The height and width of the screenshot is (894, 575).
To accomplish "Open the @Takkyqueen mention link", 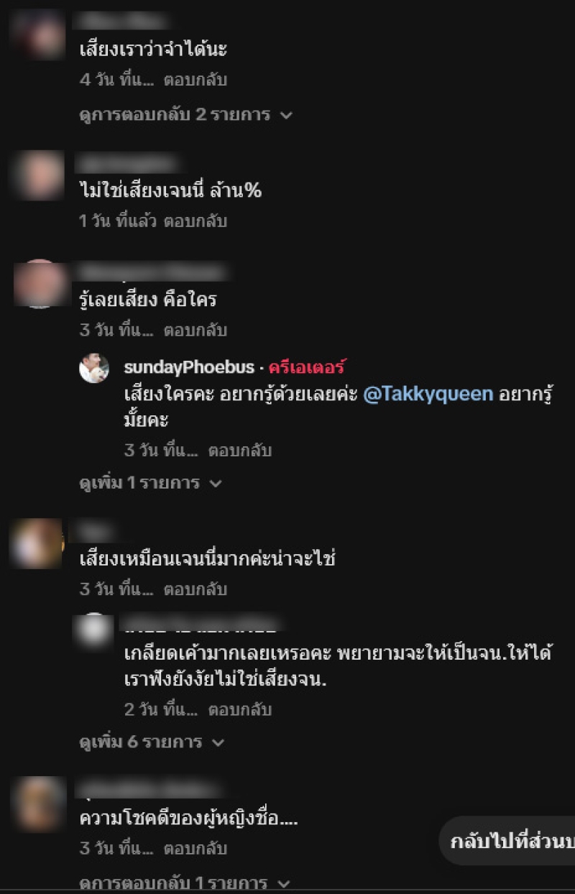I will 428,395.
